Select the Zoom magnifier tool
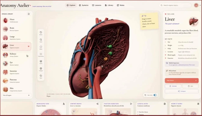Image resolution: width=202 pixels, height=116 pixels. pos(41,40)
